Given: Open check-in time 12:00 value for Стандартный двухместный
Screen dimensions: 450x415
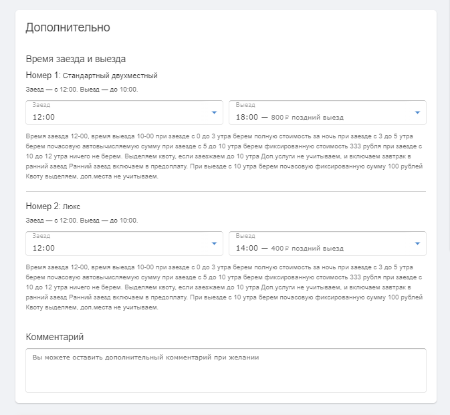Looking at the screenshot, I should pyautogui.click(x=124, y=112).
